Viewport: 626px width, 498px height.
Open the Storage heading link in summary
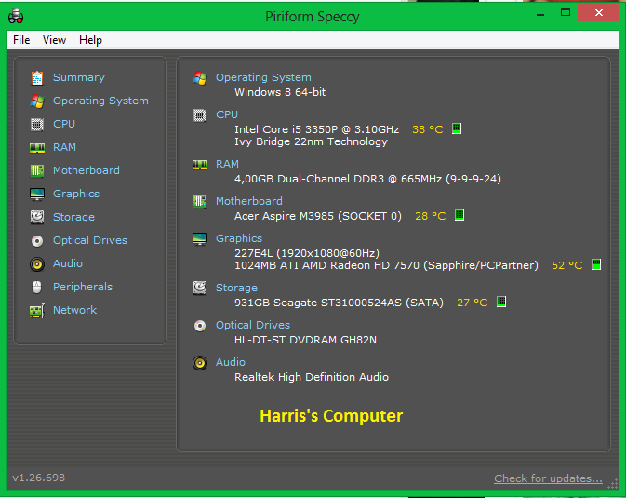236,288
